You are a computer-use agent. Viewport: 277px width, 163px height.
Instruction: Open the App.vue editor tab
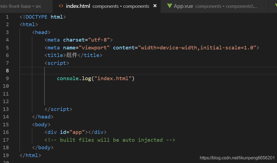click(x=215, y=6)
